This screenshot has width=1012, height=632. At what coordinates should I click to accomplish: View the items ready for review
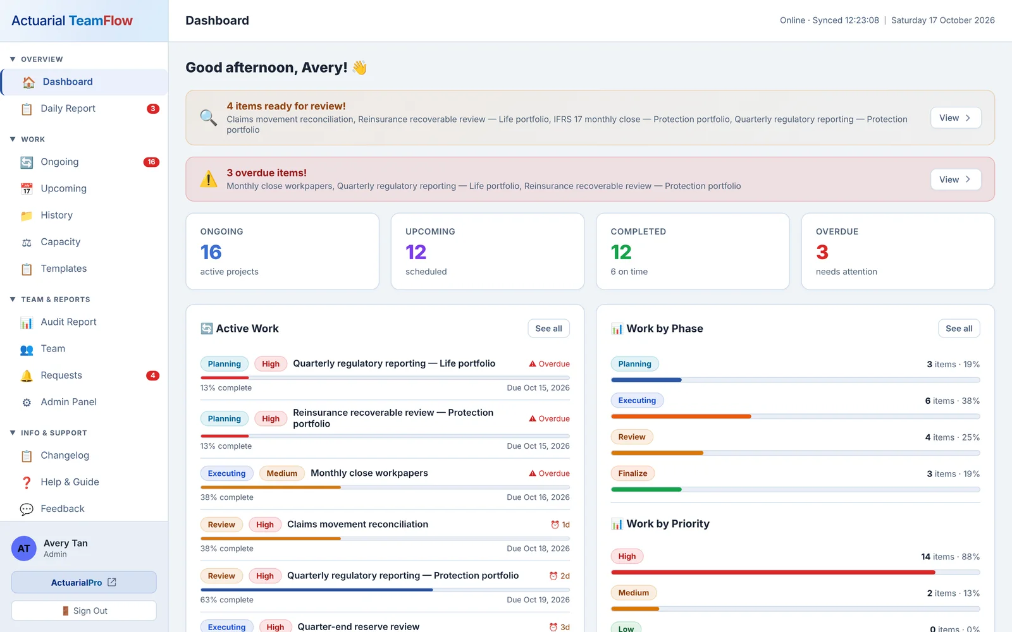pyautogui.click(x=956, y=118)
